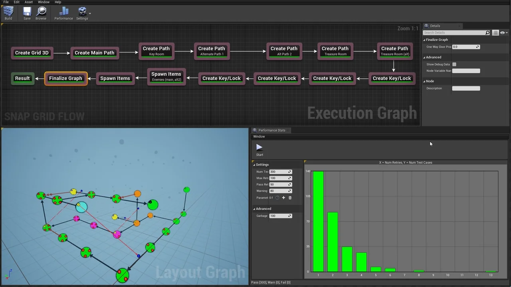
Task: Switch to the Performance Stats tab
Action: click(271, 130)
